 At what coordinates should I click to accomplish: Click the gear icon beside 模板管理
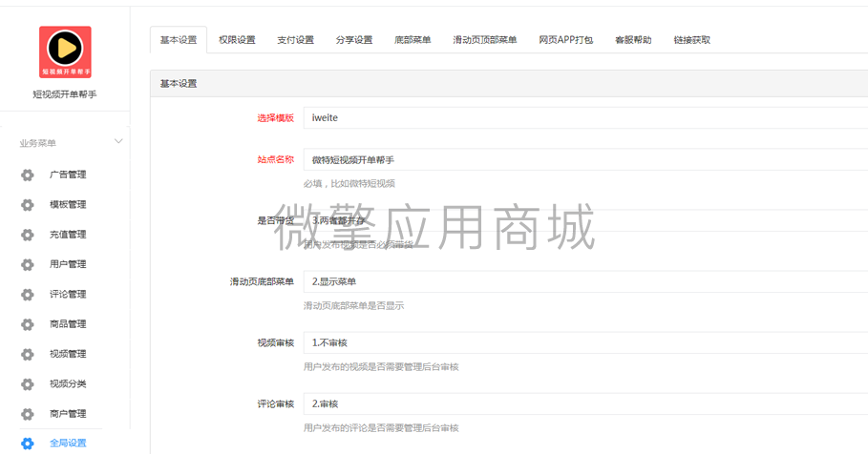pos(27,205)
